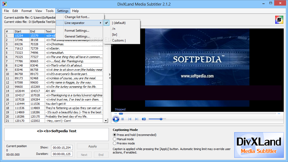The height and width of the screenshot is (162, 288).
Task: Close the DivXLand Media Subtitler window
Action: click(280, 3)
